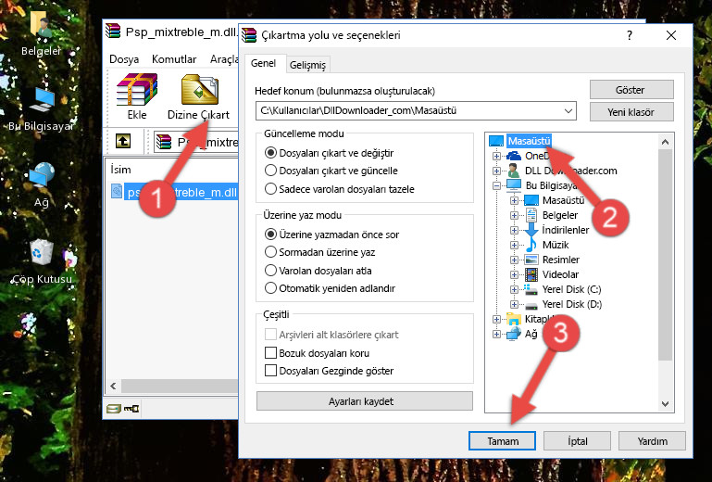Click the Yardım button

(652, 441)
